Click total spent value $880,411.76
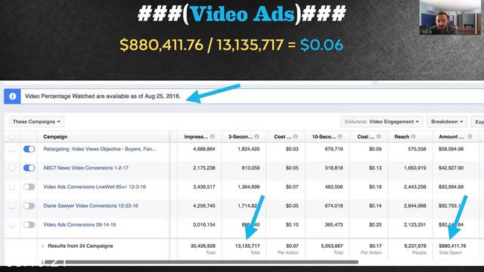 coord(452,246)
